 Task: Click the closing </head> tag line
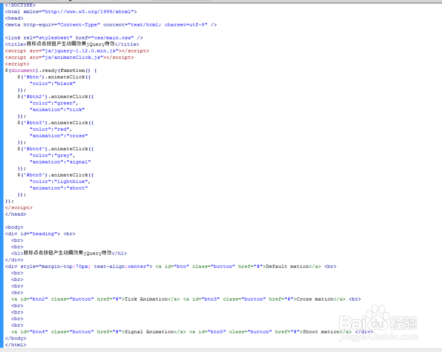15,214
